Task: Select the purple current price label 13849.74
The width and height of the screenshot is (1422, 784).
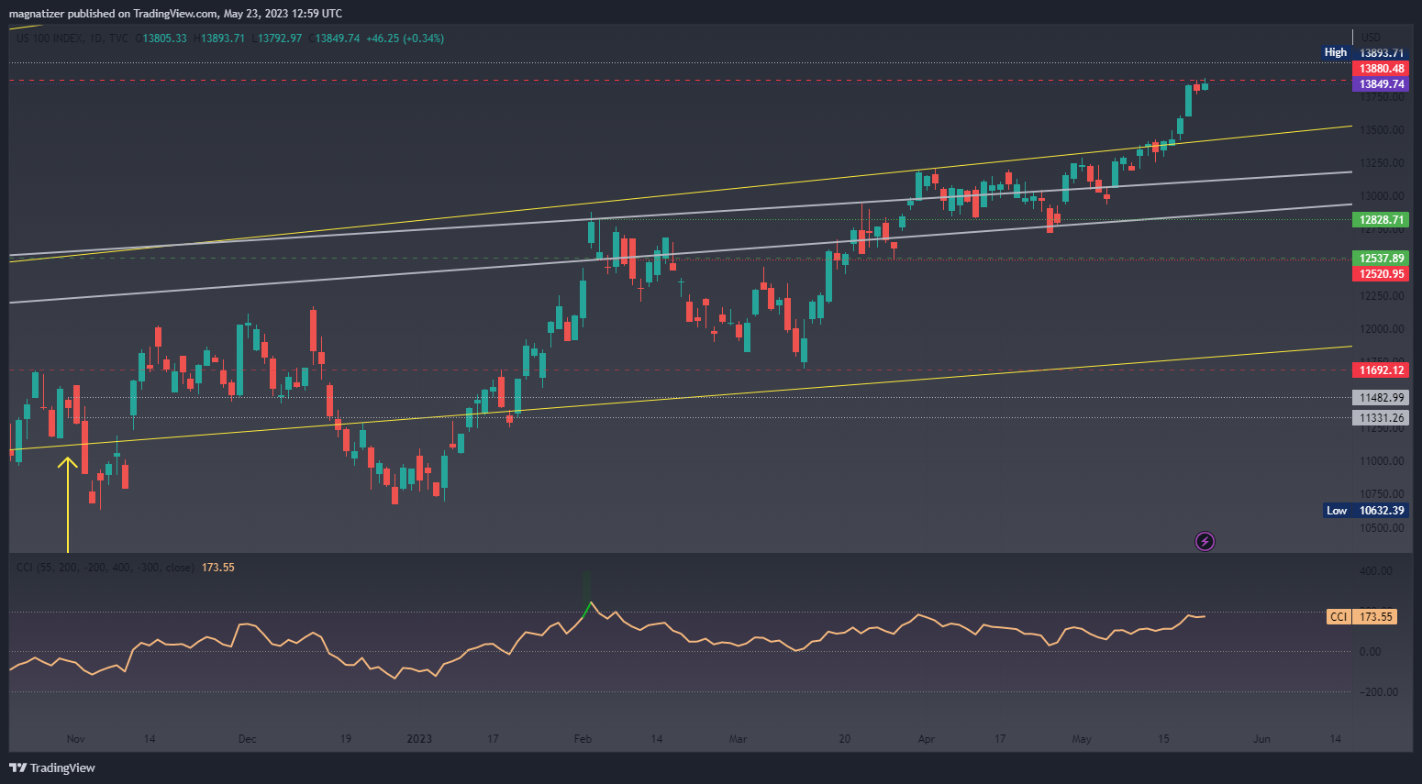Action: (x=1381, y=84)
